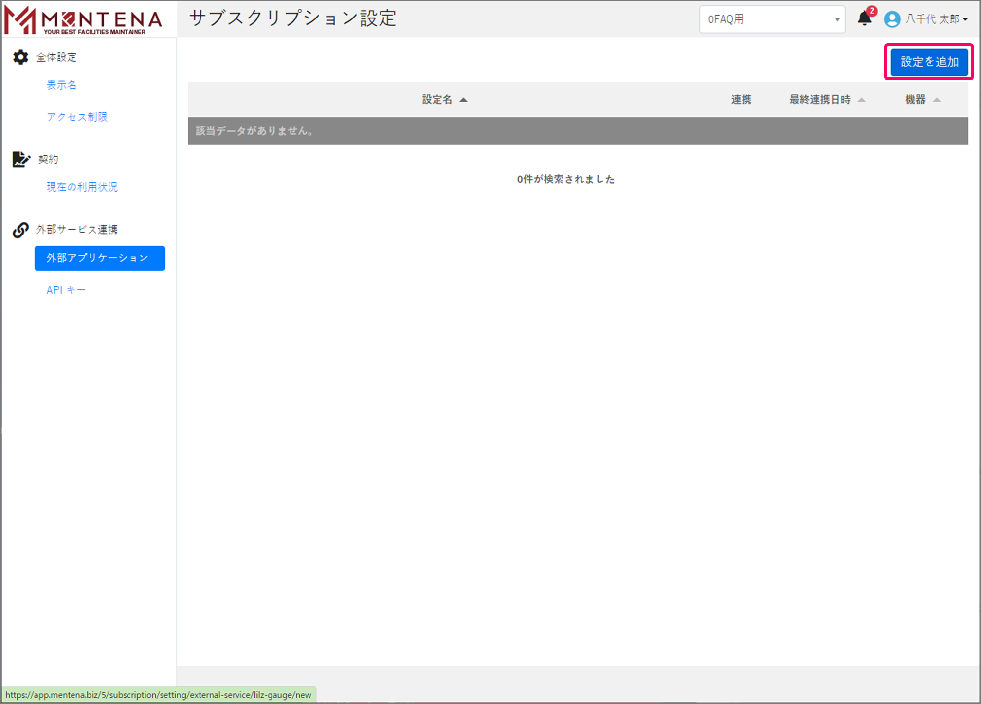Sort by 最終連携日時 arrow

[x=861, y=100]
